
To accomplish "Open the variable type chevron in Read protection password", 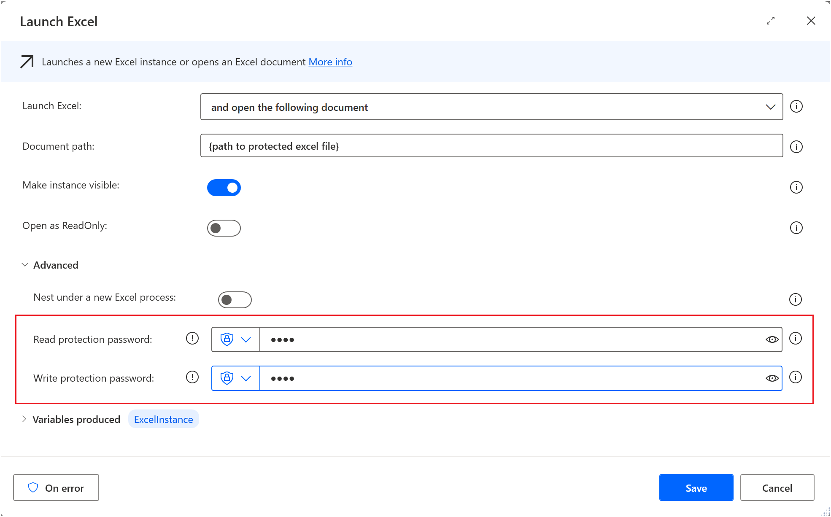I will pos(246,339).
